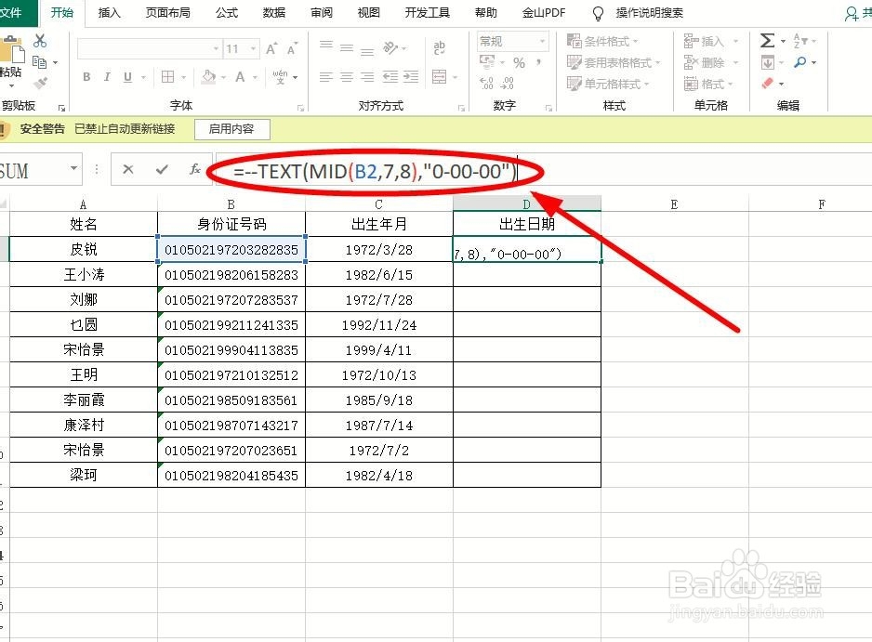Switch to the 视图 tab
Viewport: 872px width, 642px height.
pyautogui.click(x=368, y=13)
